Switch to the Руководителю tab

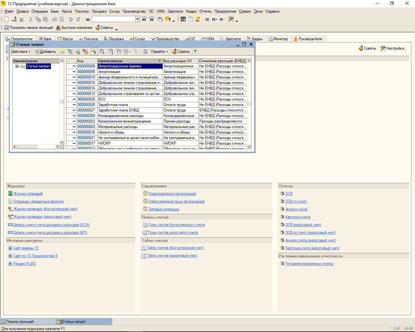tap(308, 39)
